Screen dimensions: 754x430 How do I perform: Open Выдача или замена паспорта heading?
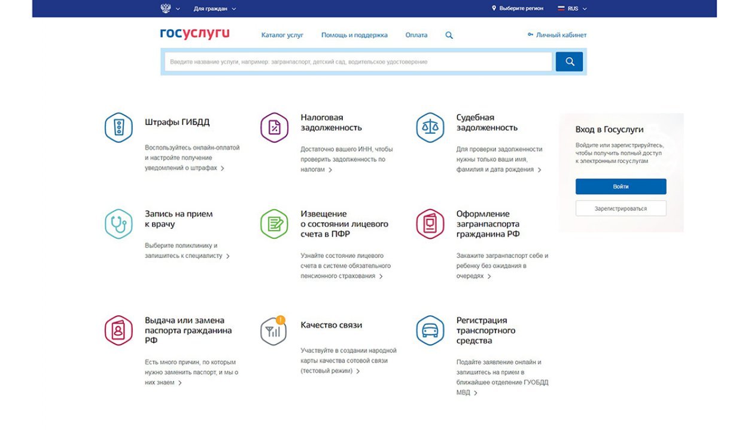(188, 330)
